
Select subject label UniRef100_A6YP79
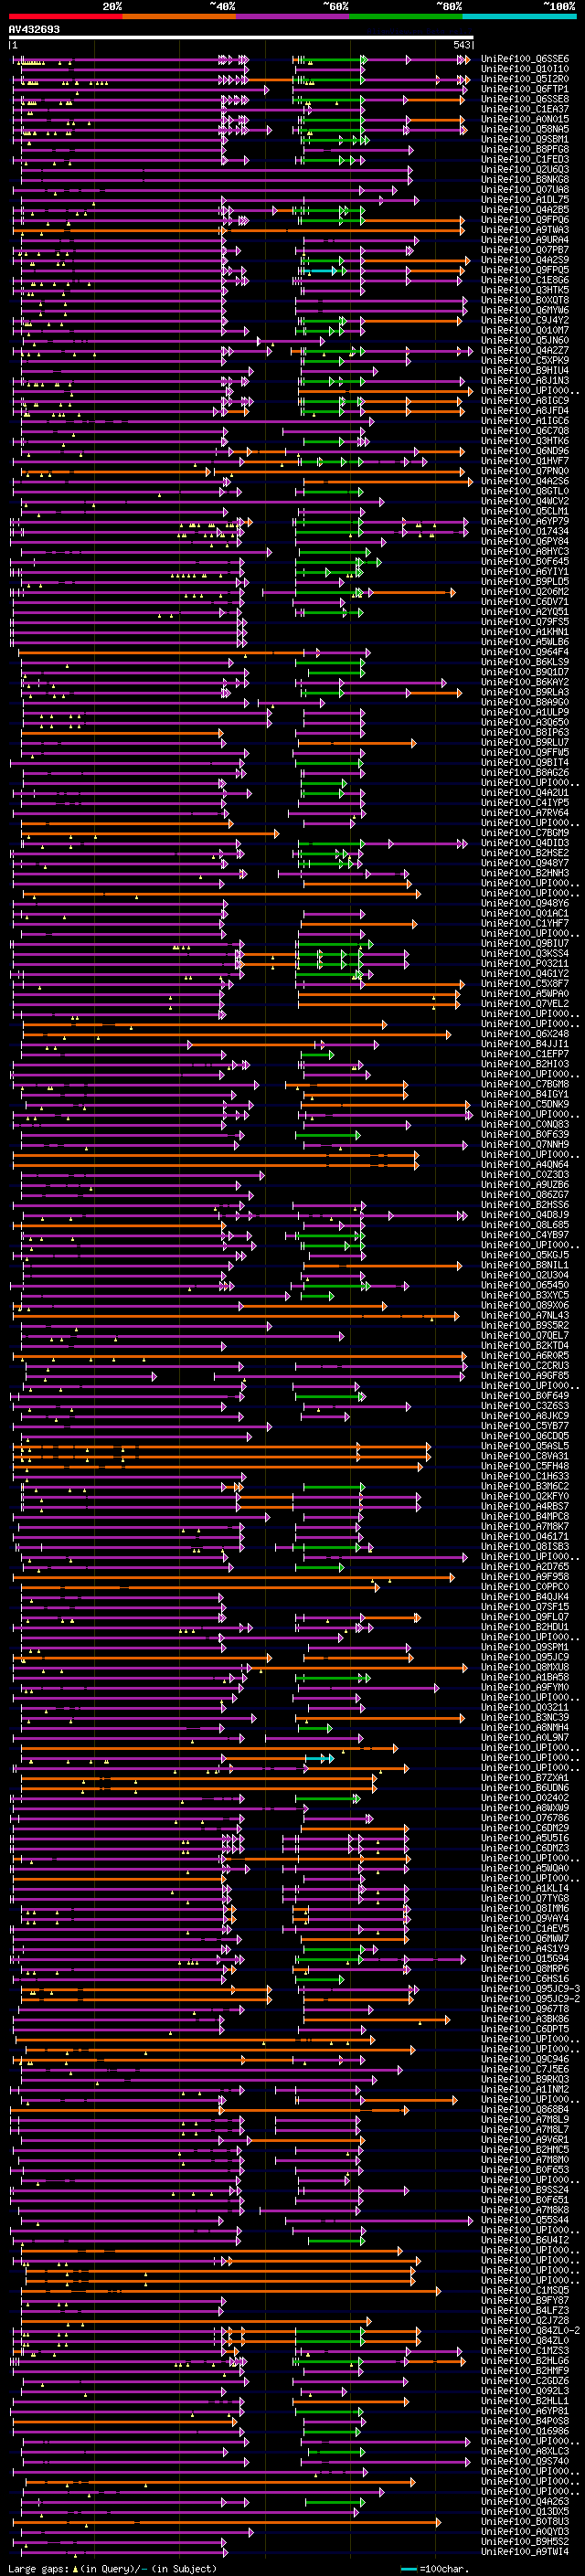(525, 521)
